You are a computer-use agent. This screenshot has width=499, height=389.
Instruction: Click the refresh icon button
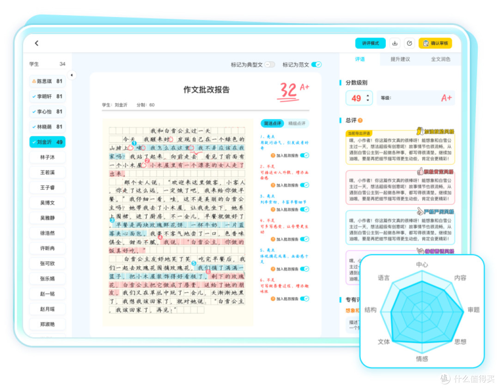pos(409,43)
